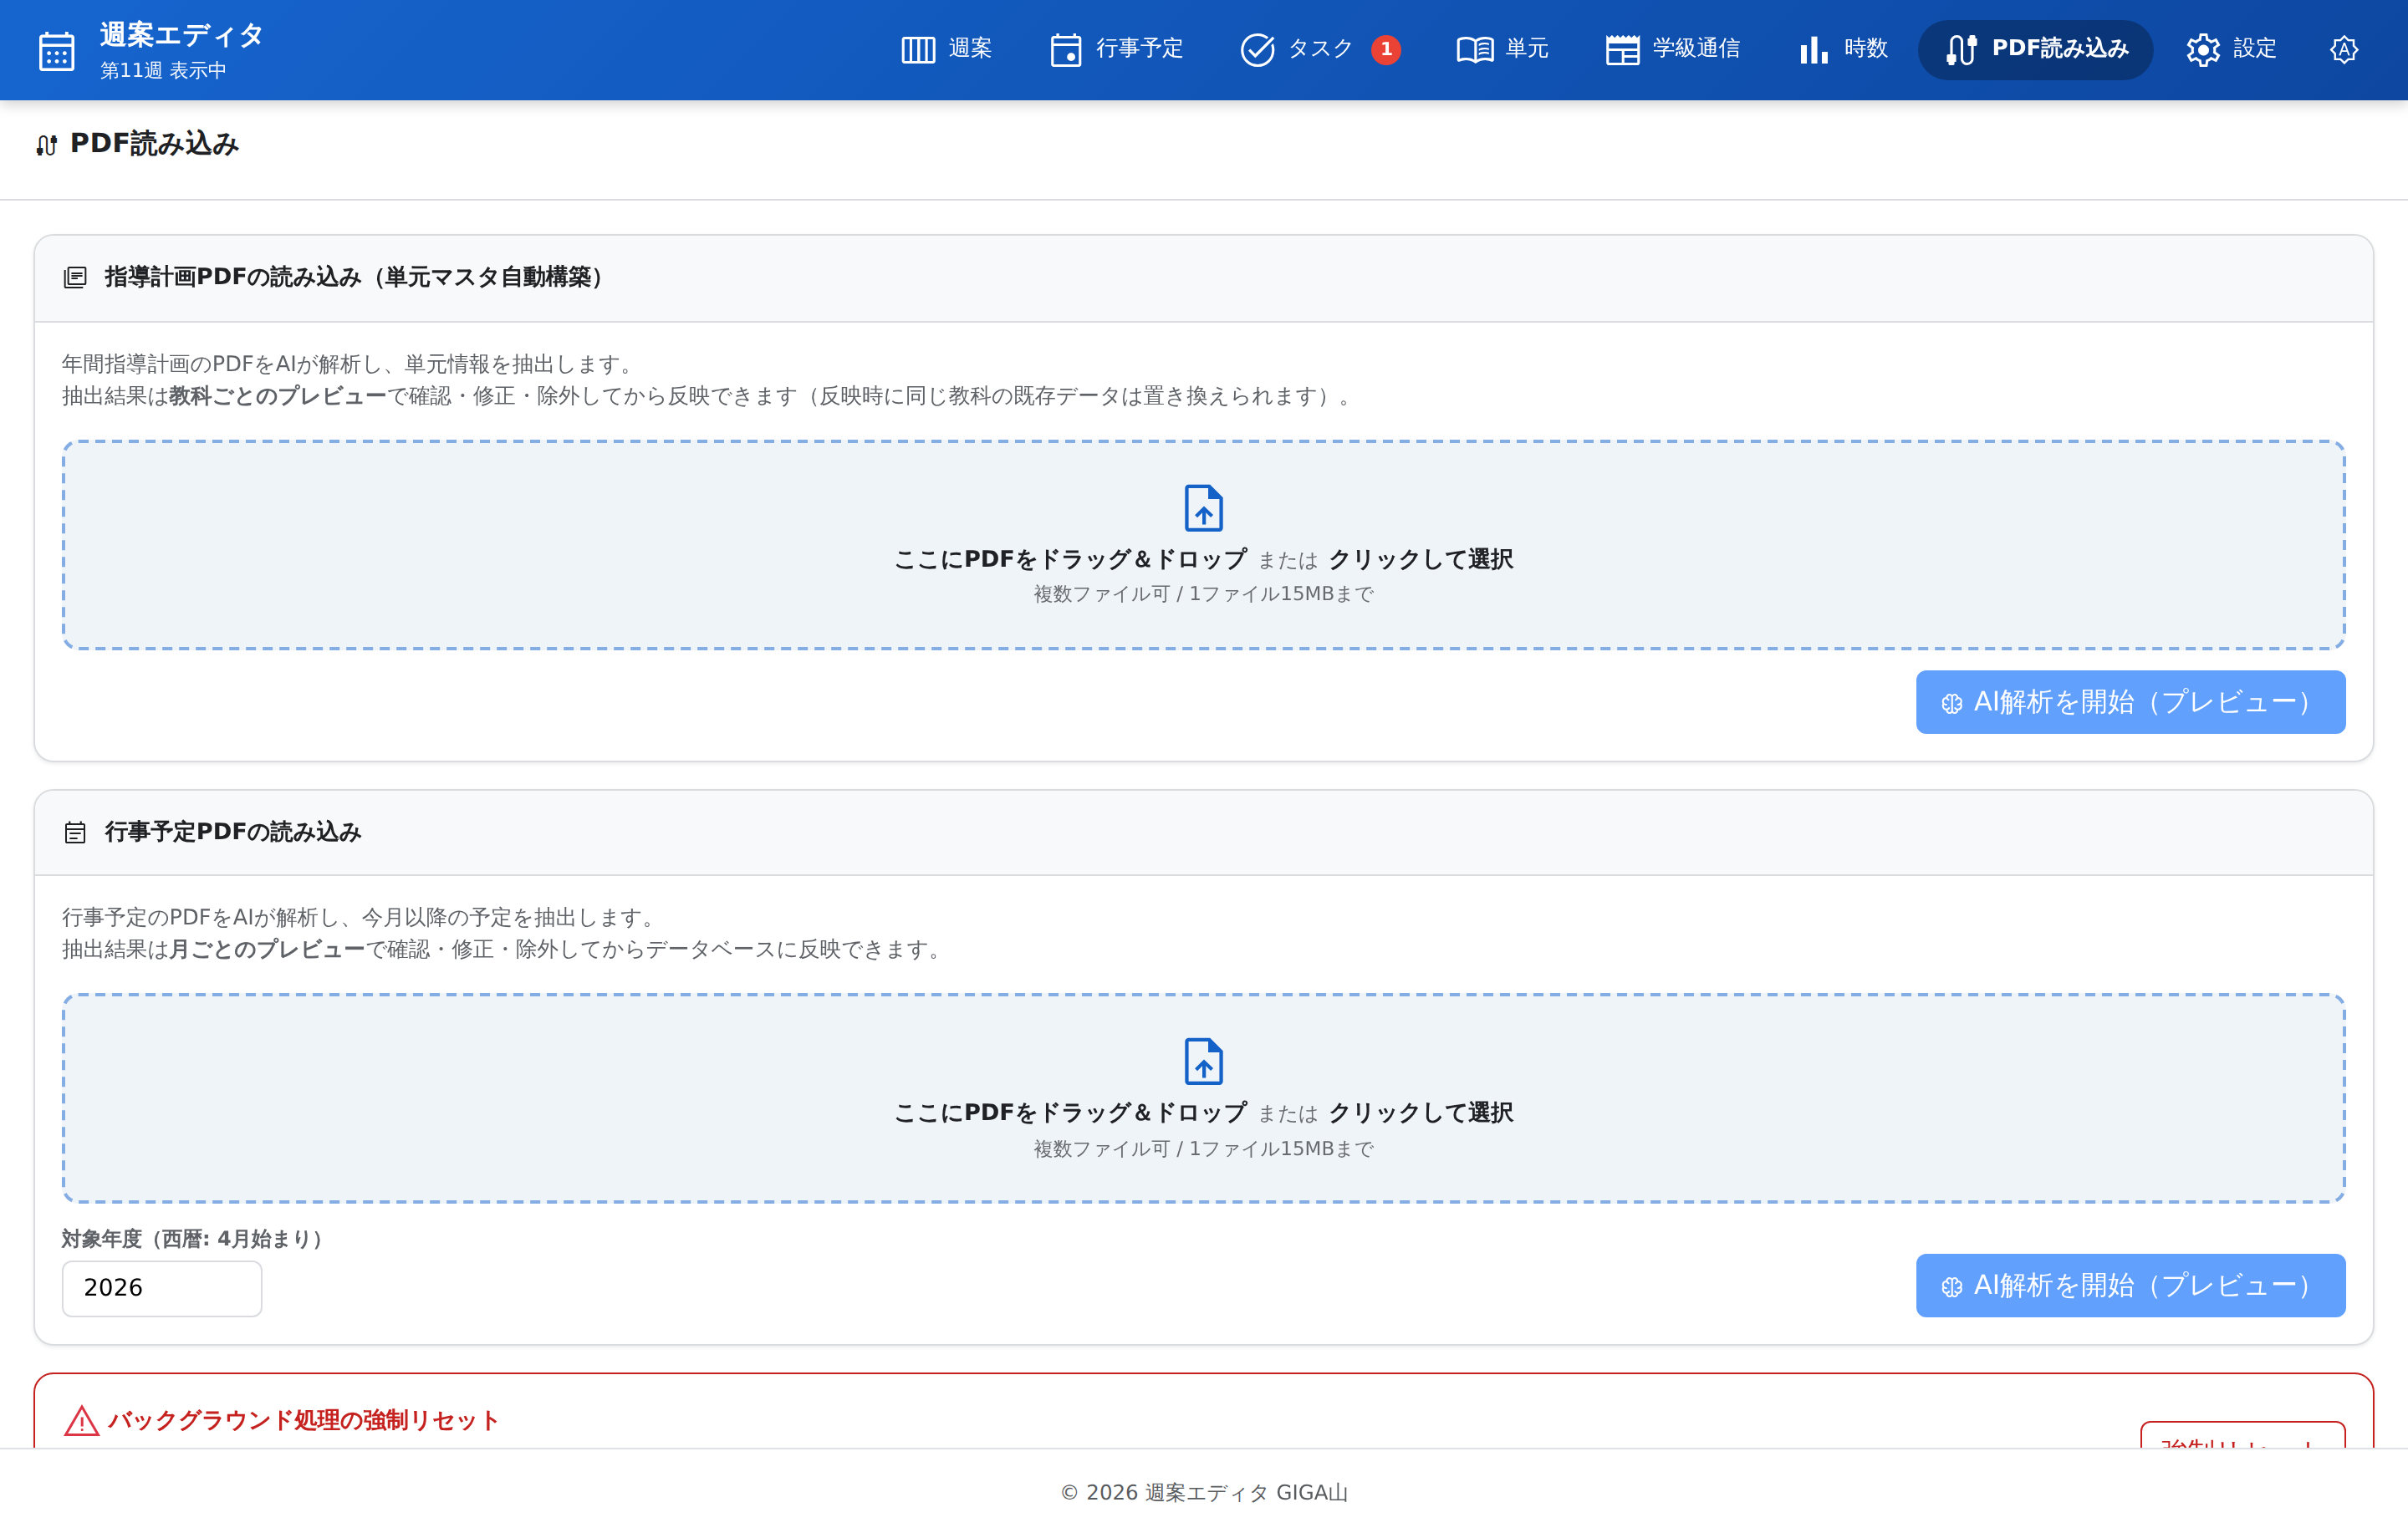Click the red warning triangle icon
The image size is (2408, 1538).
point(81,1420)
